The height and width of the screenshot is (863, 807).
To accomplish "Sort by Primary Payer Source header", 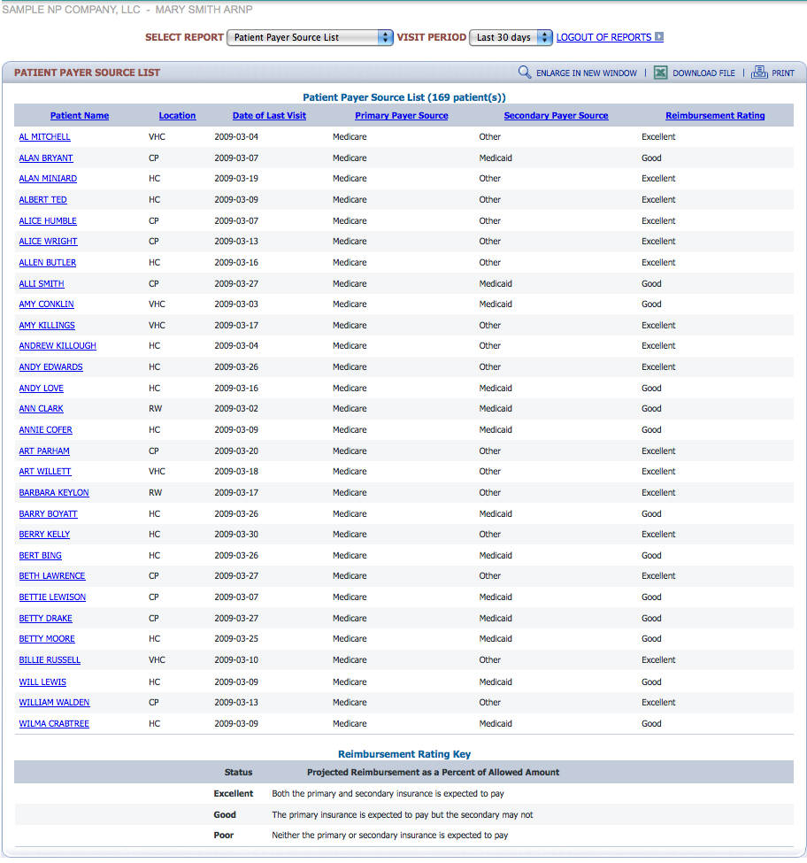I will (401, 116).
